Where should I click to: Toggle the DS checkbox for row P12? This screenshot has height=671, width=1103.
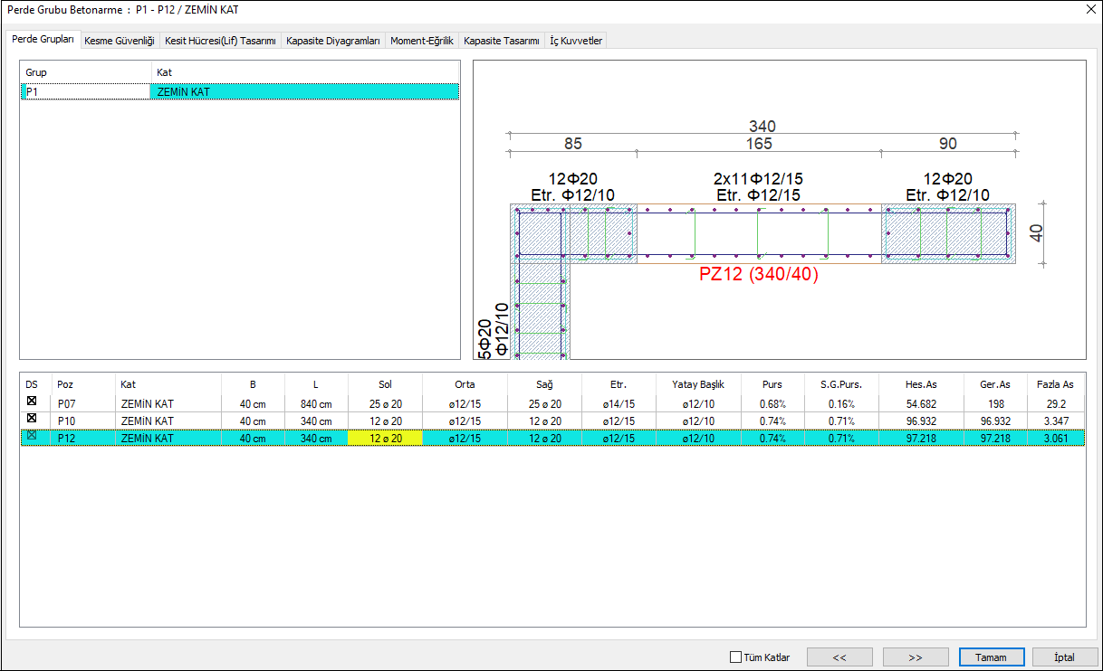(32, 437)
